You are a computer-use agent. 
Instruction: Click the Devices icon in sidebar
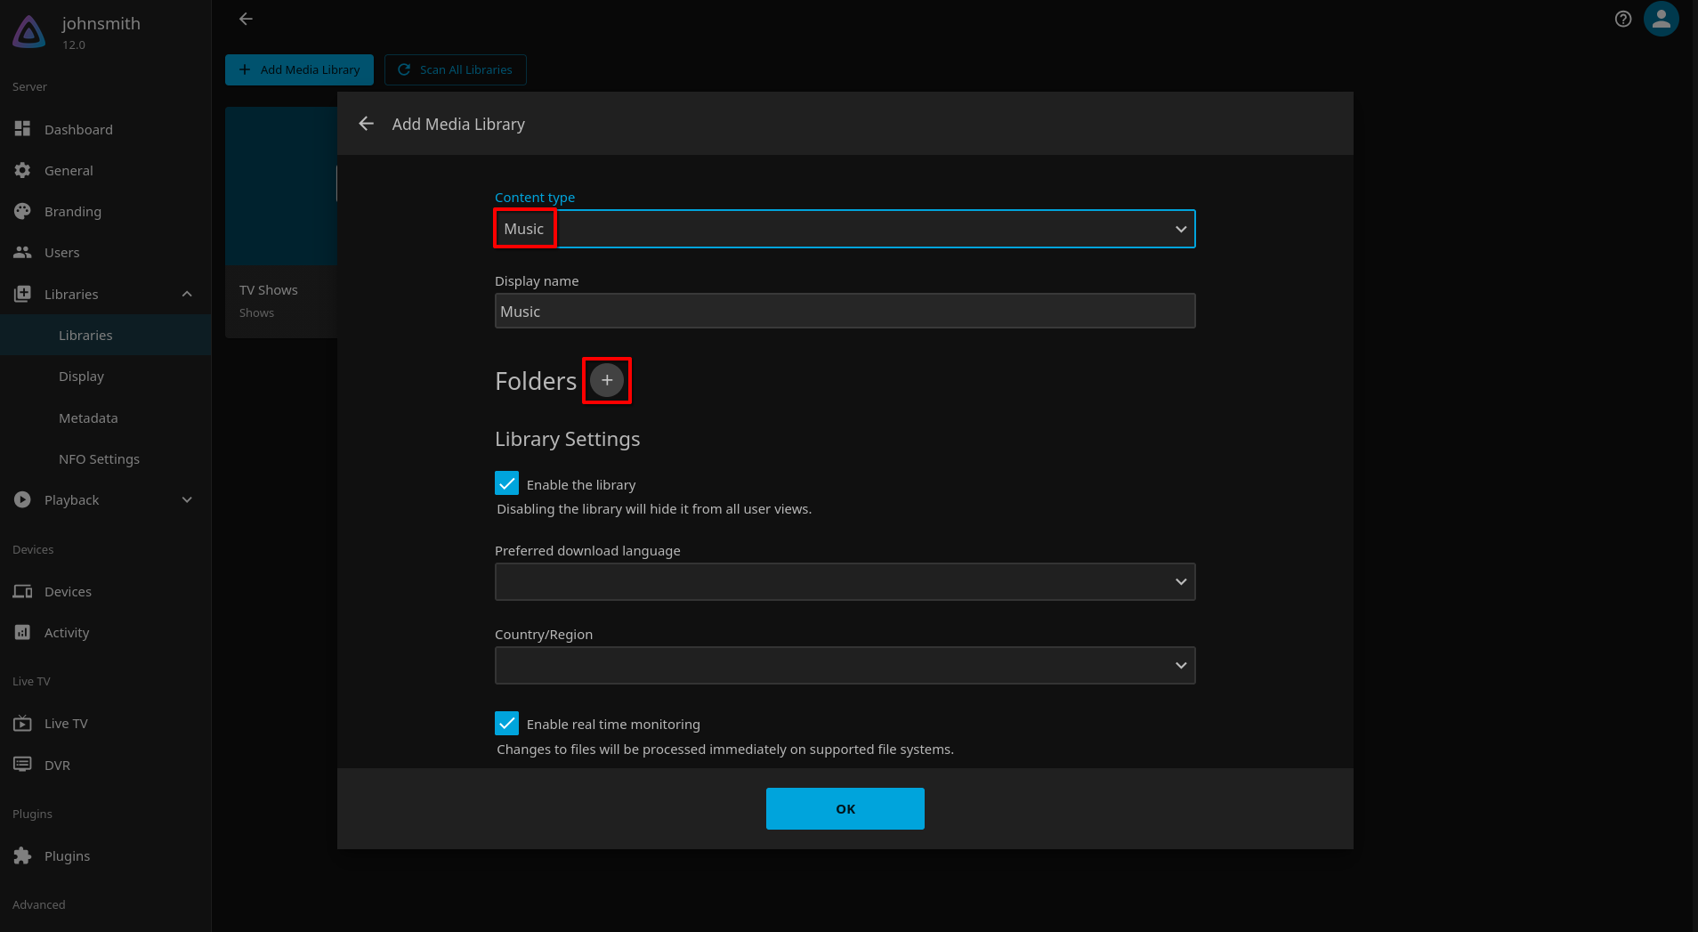point(23,591)
